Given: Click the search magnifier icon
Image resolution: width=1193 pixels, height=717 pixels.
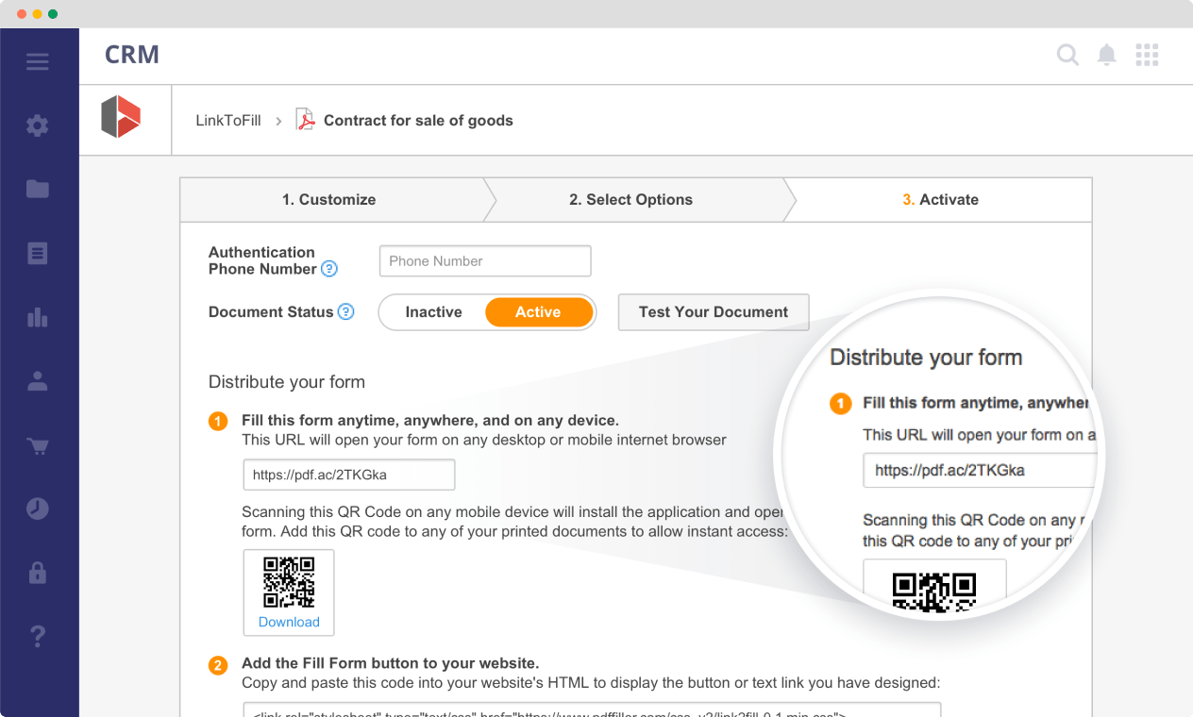Looking at the screenshot, I should click(1067, 56).
